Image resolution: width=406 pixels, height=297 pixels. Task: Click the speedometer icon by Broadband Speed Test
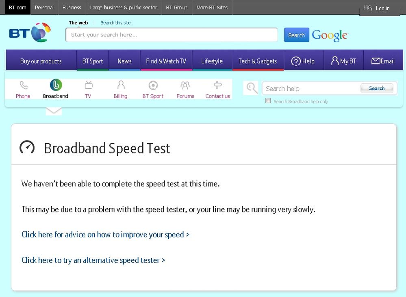click(27, 147)
